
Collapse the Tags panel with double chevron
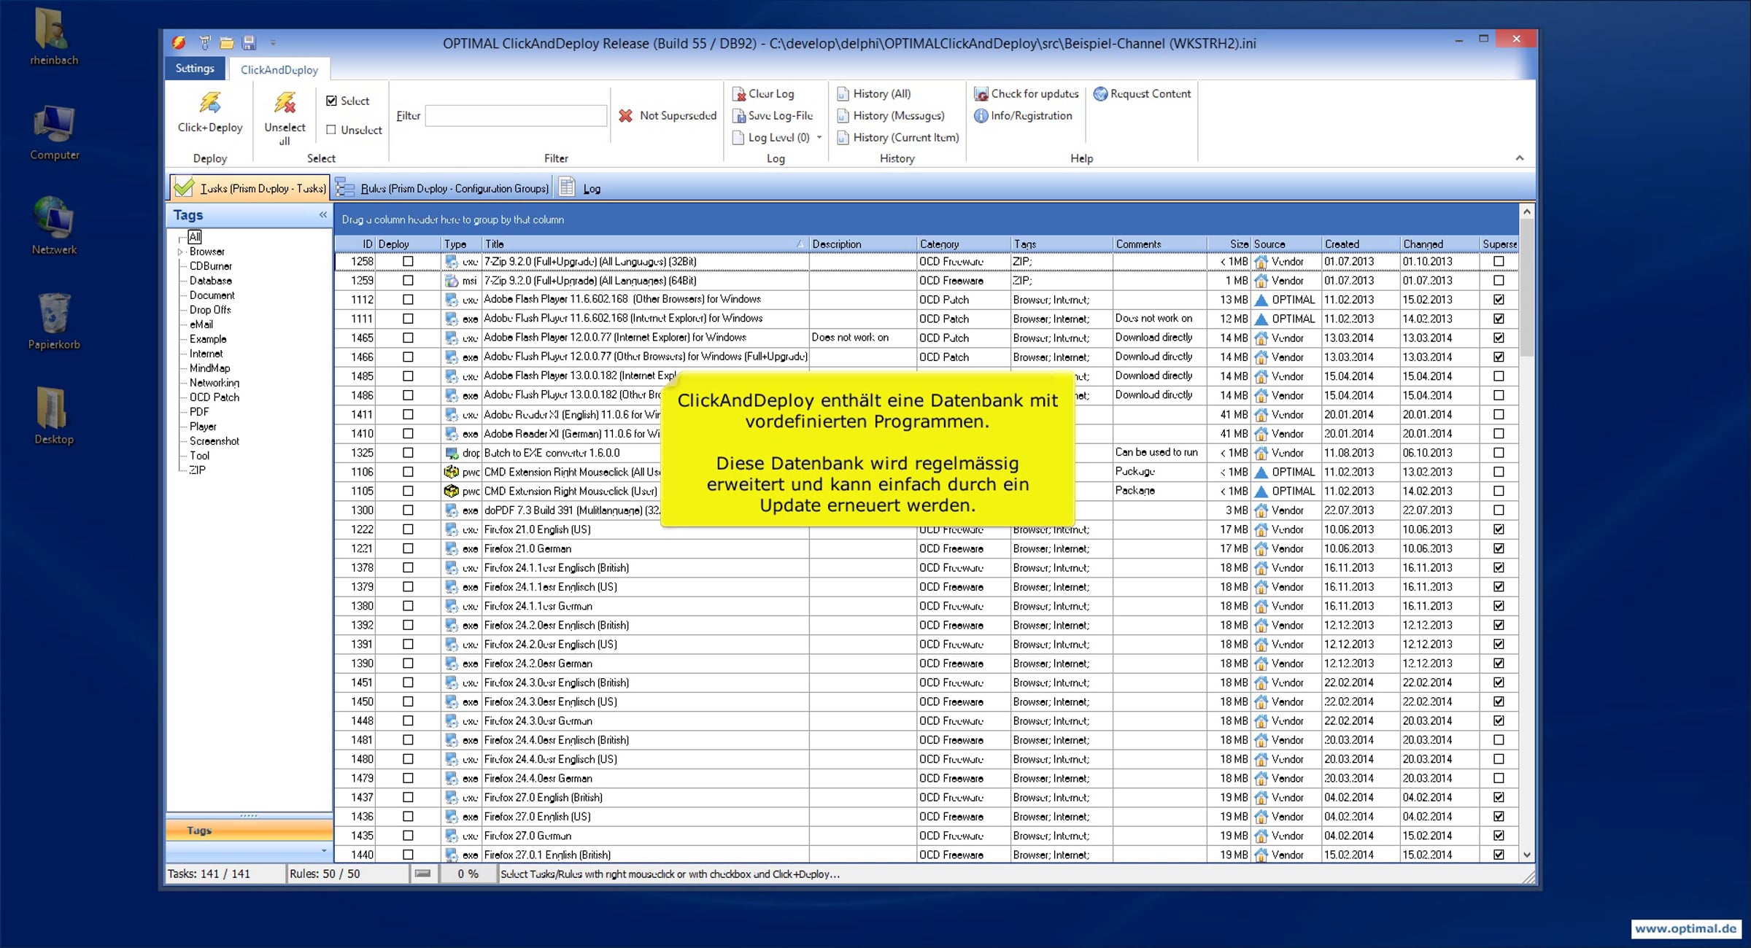[322, 214]
